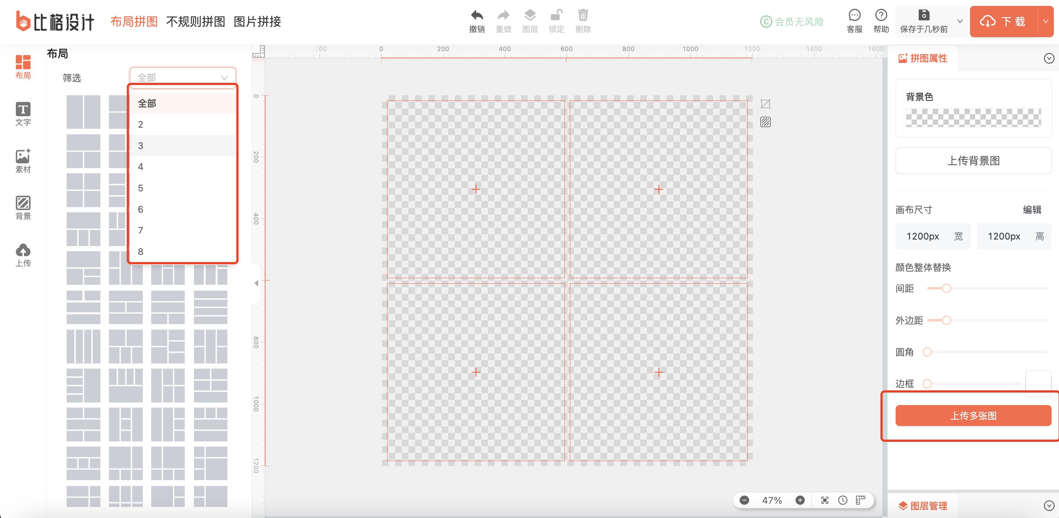The height and width of the screenshot is (518, 1059).
Task: Expand the arrow beside the 下载 button
Action: click(x=1045, y=21)
